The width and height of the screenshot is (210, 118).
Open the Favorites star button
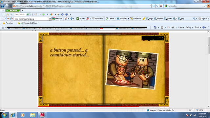(8, 23)
